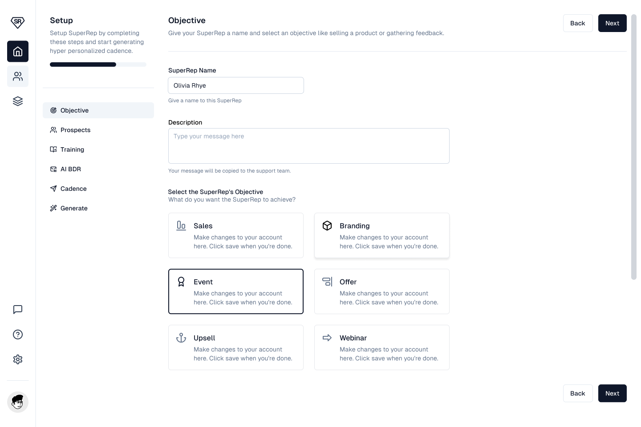The image size is (641, 427).
Task: Go to the Prospects setup step
Action: [x=75, y=130]
